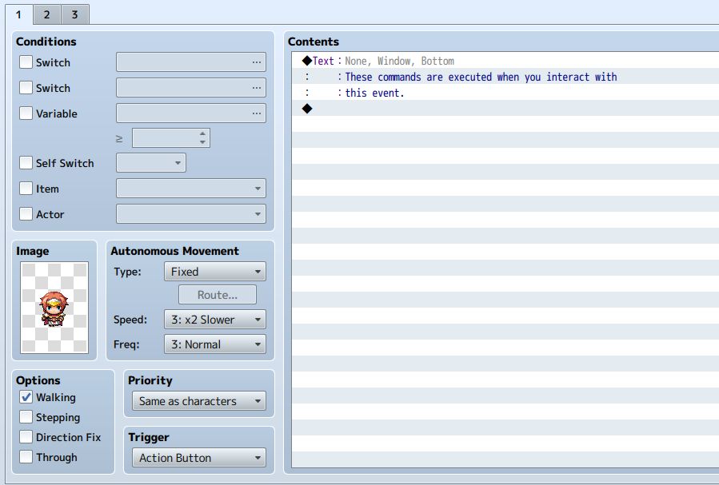Select the line 'These commands are executed when you interact with'

pyautogui.click(x=505, y=77)
